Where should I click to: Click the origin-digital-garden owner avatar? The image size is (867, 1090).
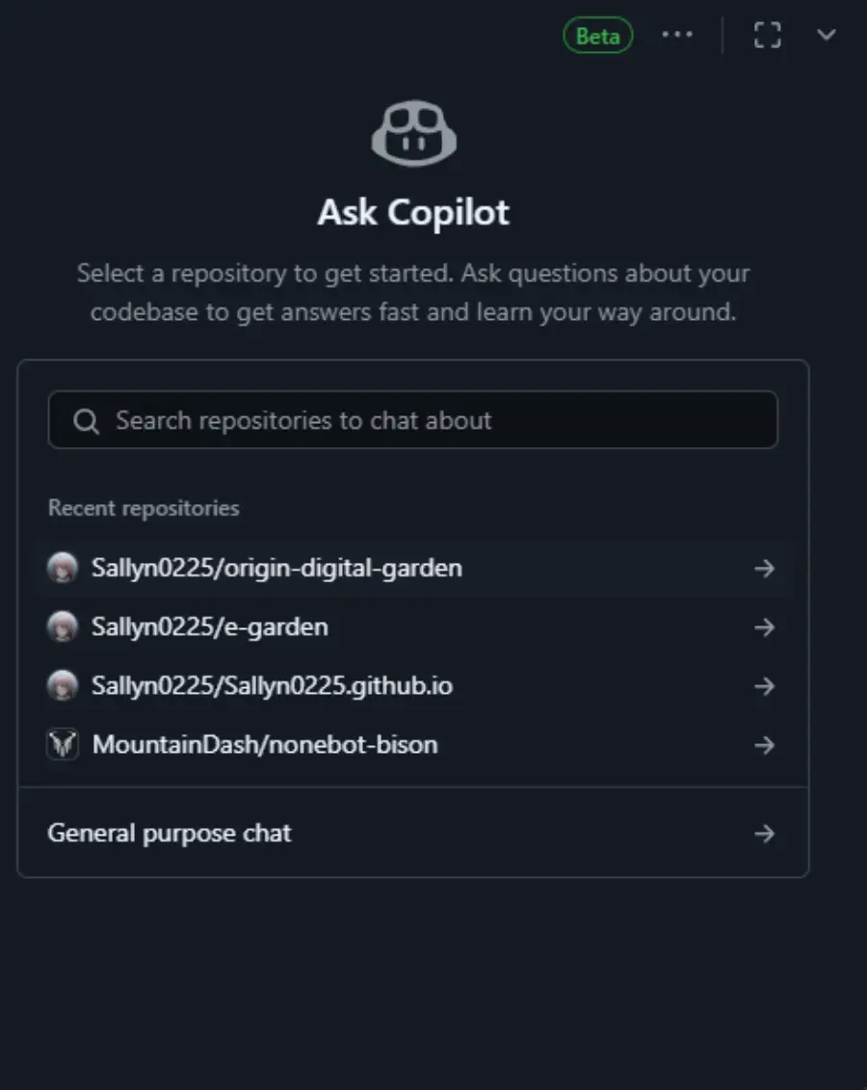point(62,568)
